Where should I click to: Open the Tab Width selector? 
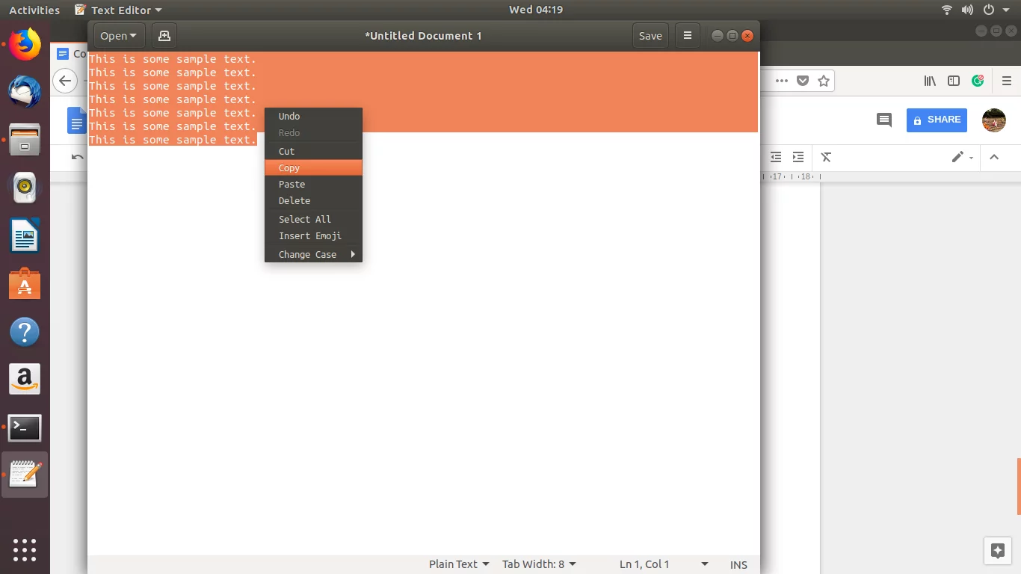[539, 564]
